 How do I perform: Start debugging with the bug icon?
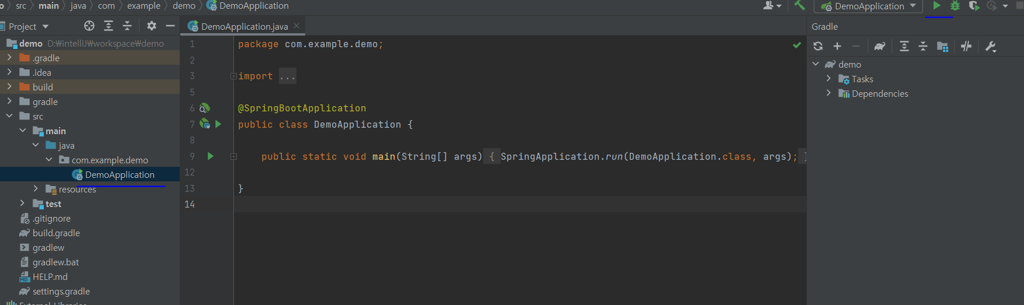(x=955, y=6)
